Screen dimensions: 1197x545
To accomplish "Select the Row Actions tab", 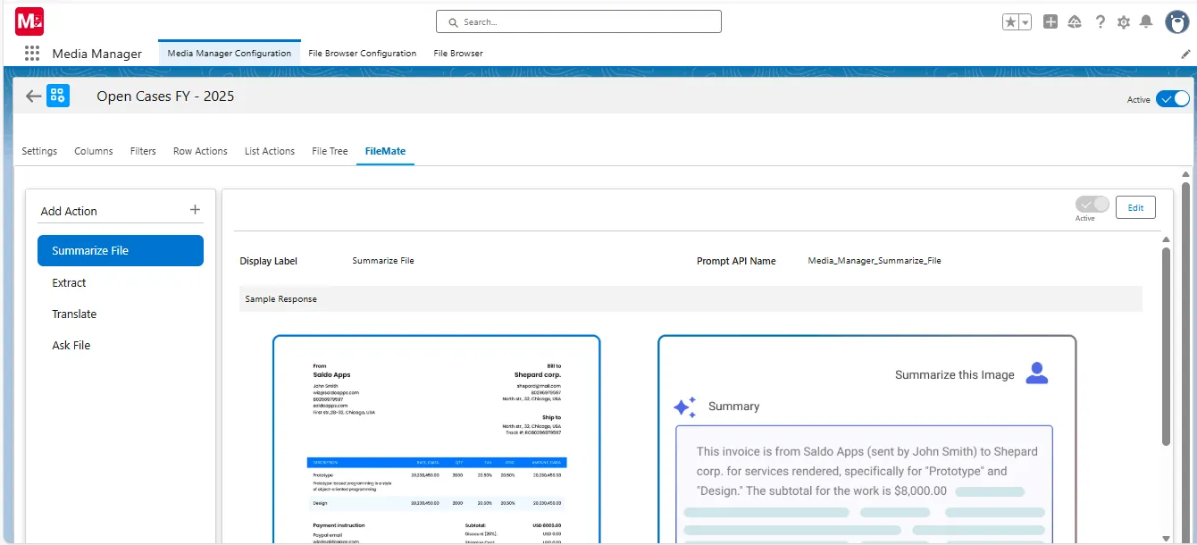I will point(200,151).
